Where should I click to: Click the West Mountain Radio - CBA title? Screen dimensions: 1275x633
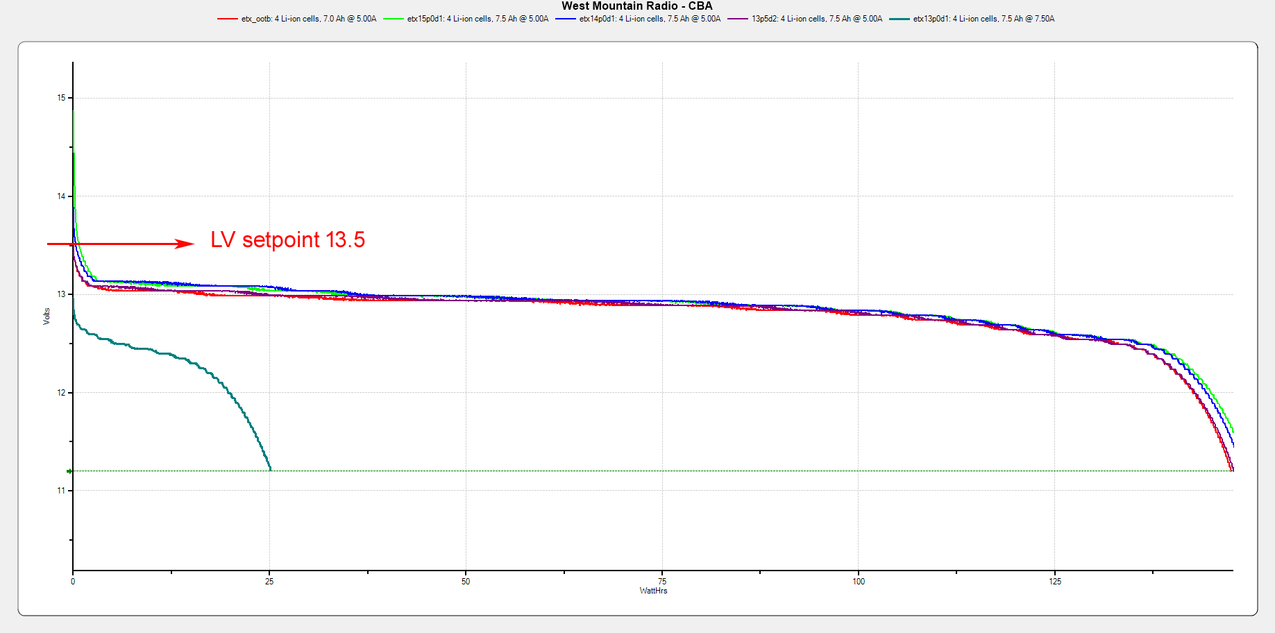[636, 6]
